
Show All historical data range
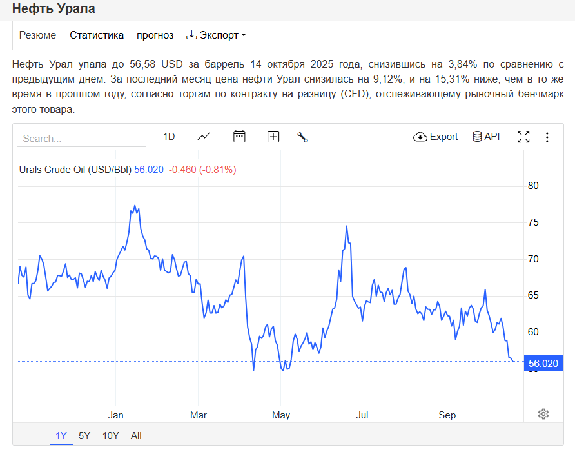coord(136,436)
